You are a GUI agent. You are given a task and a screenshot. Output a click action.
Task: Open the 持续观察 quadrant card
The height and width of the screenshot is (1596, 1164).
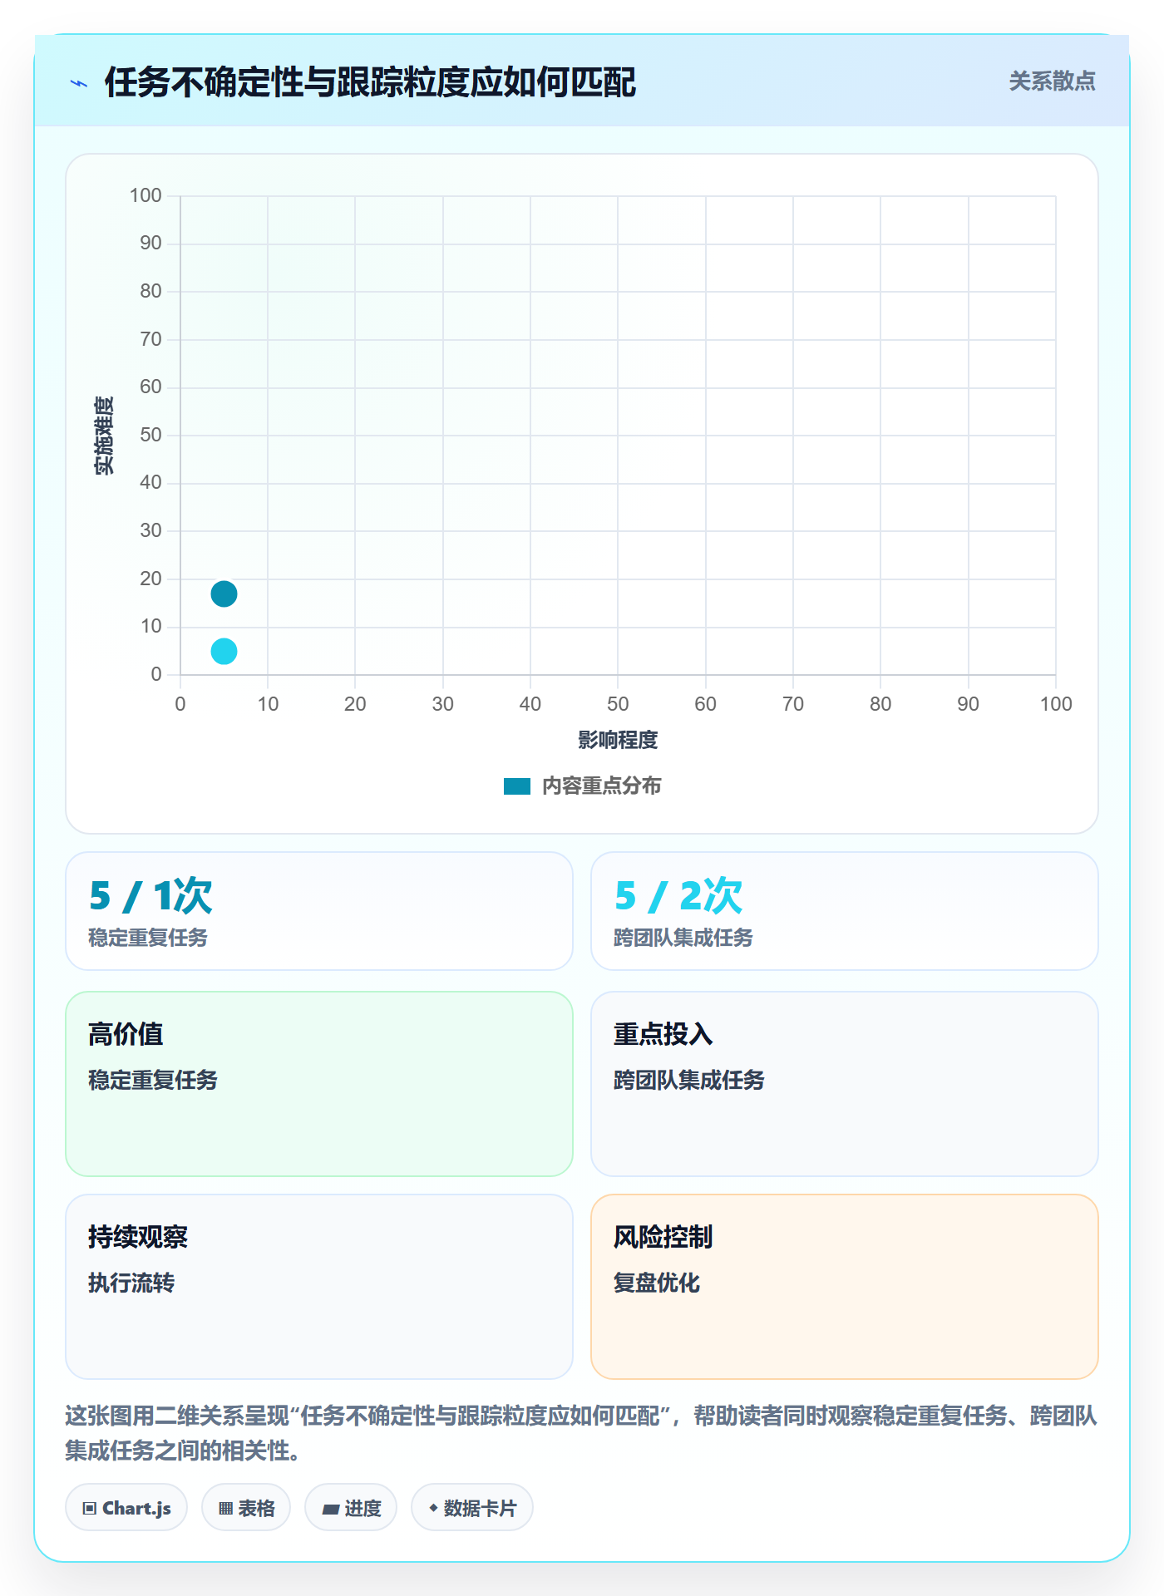pos(319,1287)
